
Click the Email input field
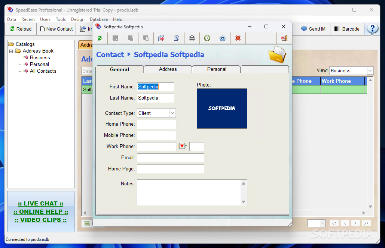coord(170,158)
